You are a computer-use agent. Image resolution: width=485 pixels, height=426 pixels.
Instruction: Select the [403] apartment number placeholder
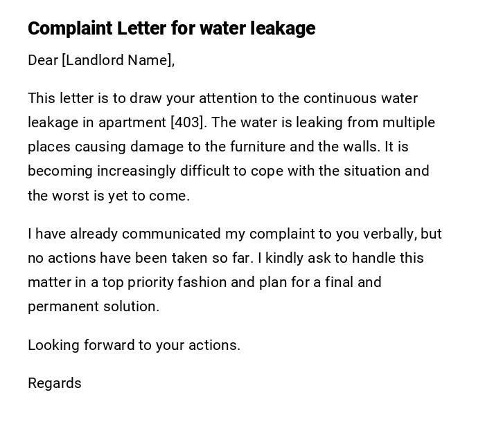[188, 122]
